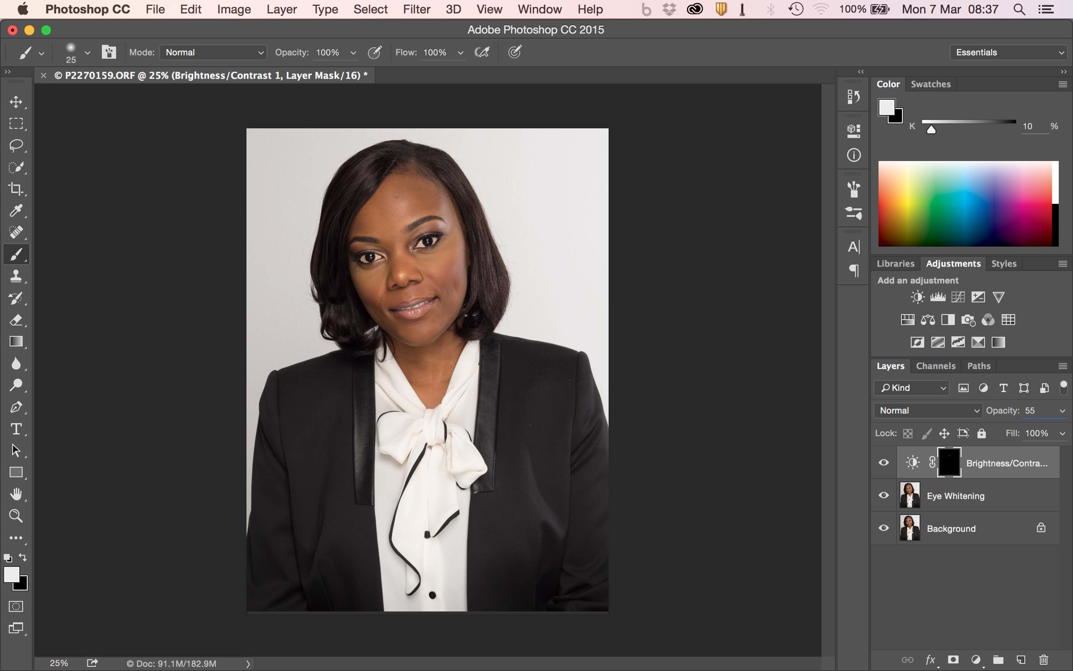Select the Brightness/Contrast layer mask thumbnail

(949, 463)
